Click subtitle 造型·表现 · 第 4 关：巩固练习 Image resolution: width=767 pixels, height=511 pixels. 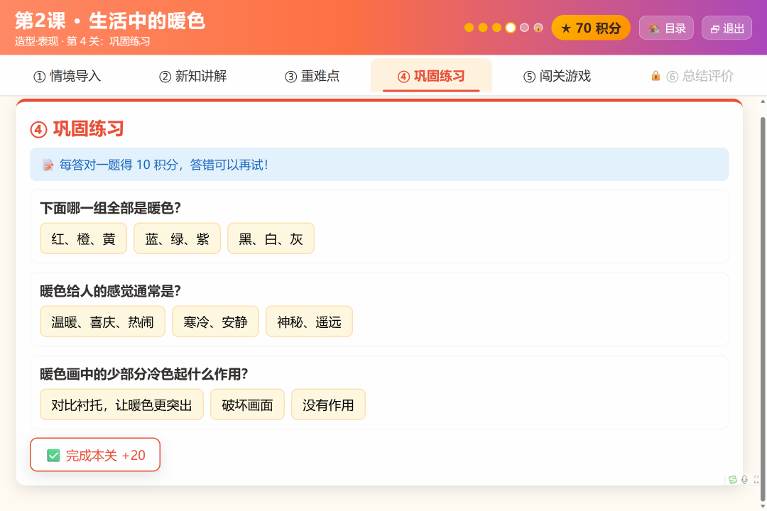pos(82,41)
